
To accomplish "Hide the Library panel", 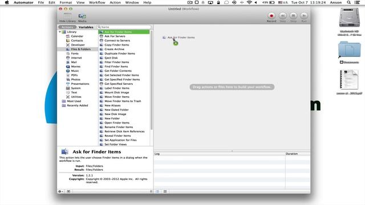I will coord(67,18).
